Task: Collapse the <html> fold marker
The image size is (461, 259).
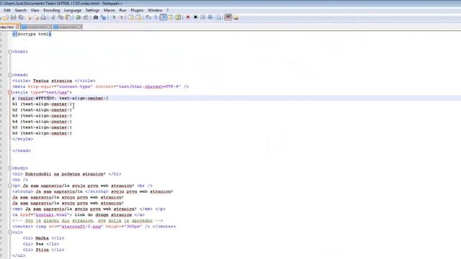Action: coord(10,52)
